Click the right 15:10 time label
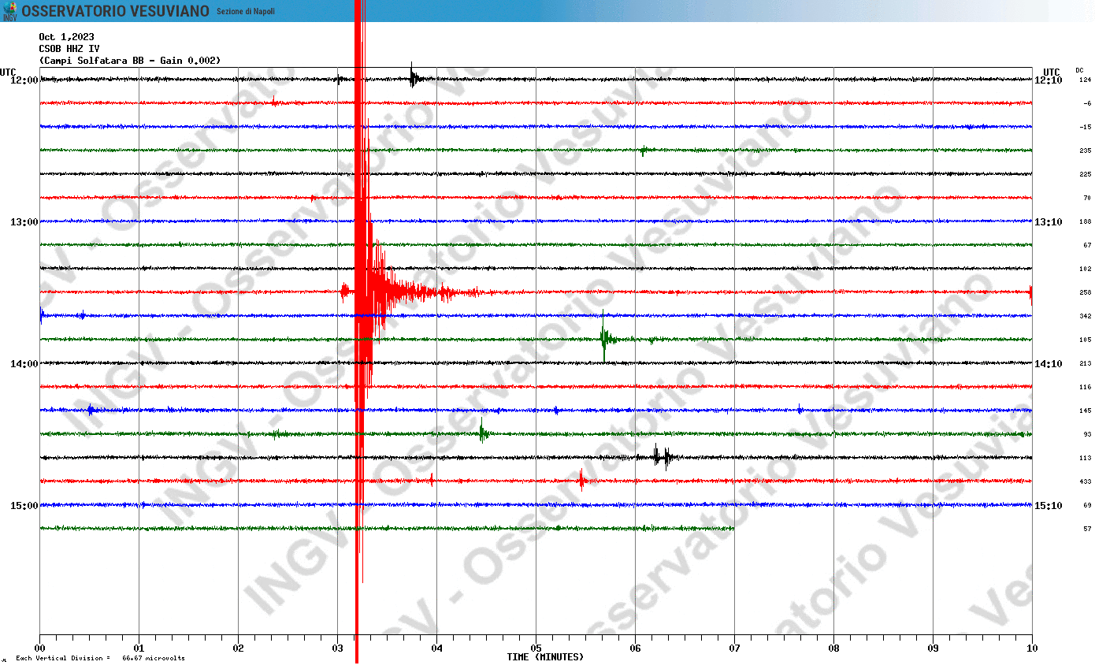Viewport: 1095px width, 669px height. (1049, 506)
